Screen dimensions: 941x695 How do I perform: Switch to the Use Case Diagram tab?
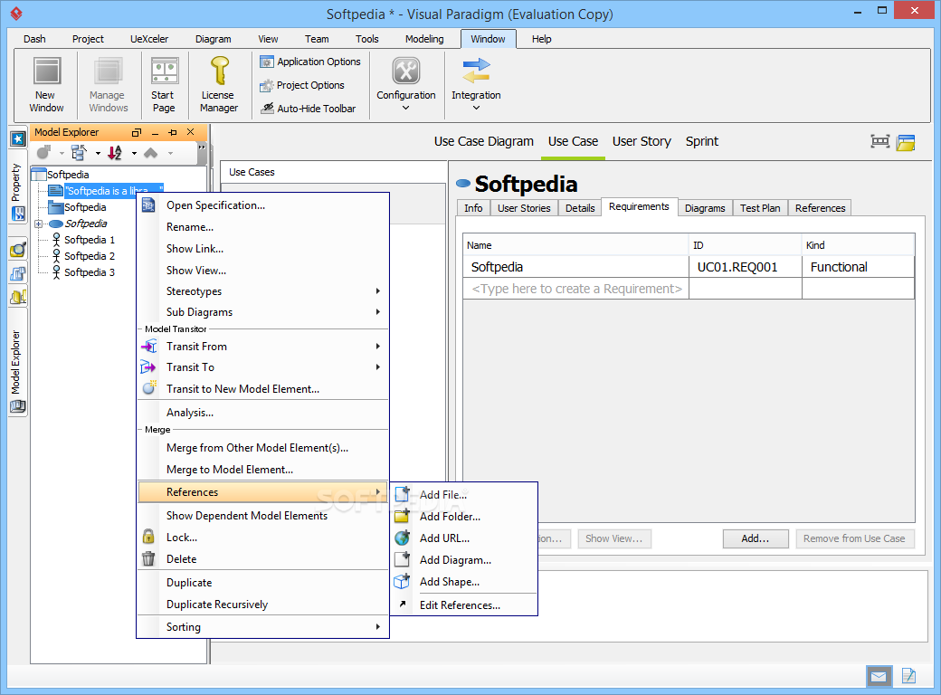click(x=484, y=142)
